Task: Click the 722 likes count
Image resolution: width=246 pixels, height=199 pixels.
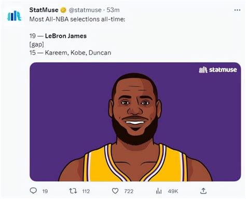Action: (129, 191)
